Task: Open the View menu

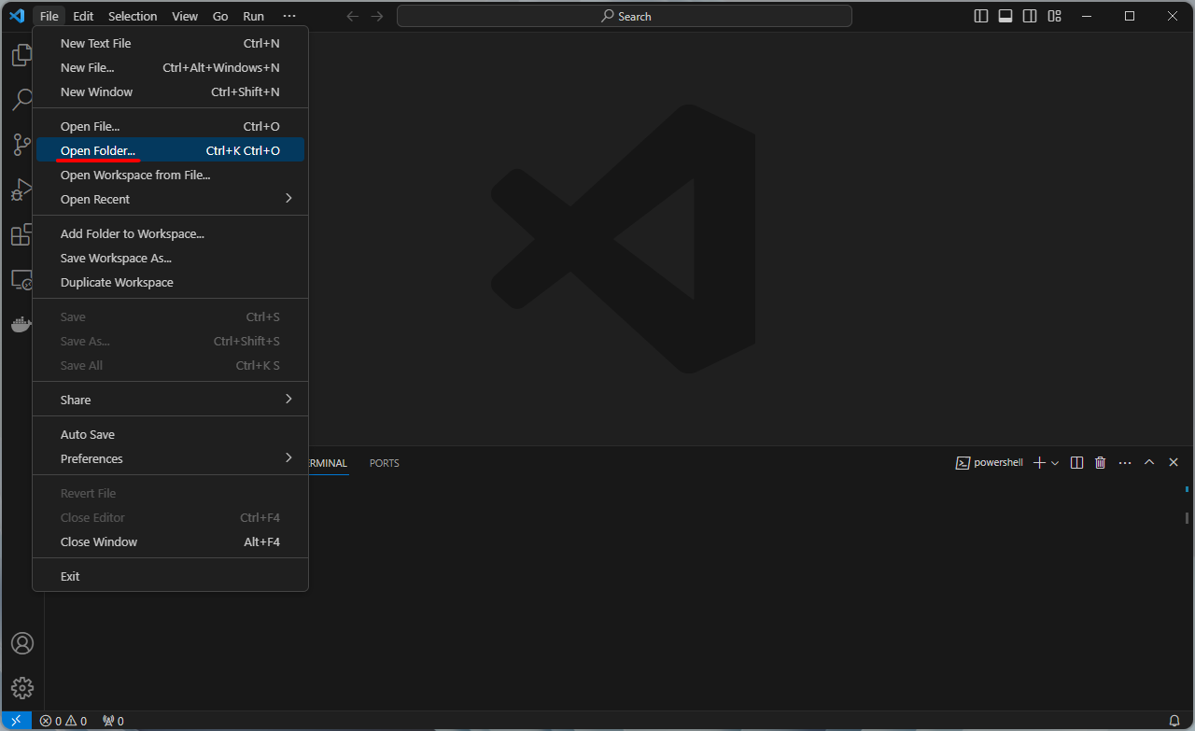Action: click(185, 16)
